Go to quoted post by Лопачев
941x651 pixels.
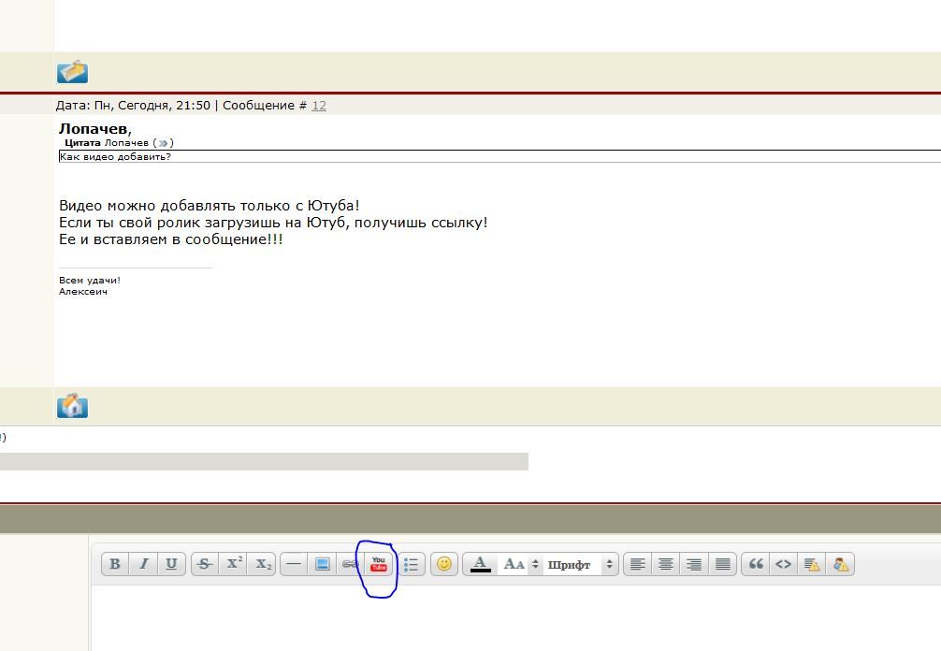point(163,143)
